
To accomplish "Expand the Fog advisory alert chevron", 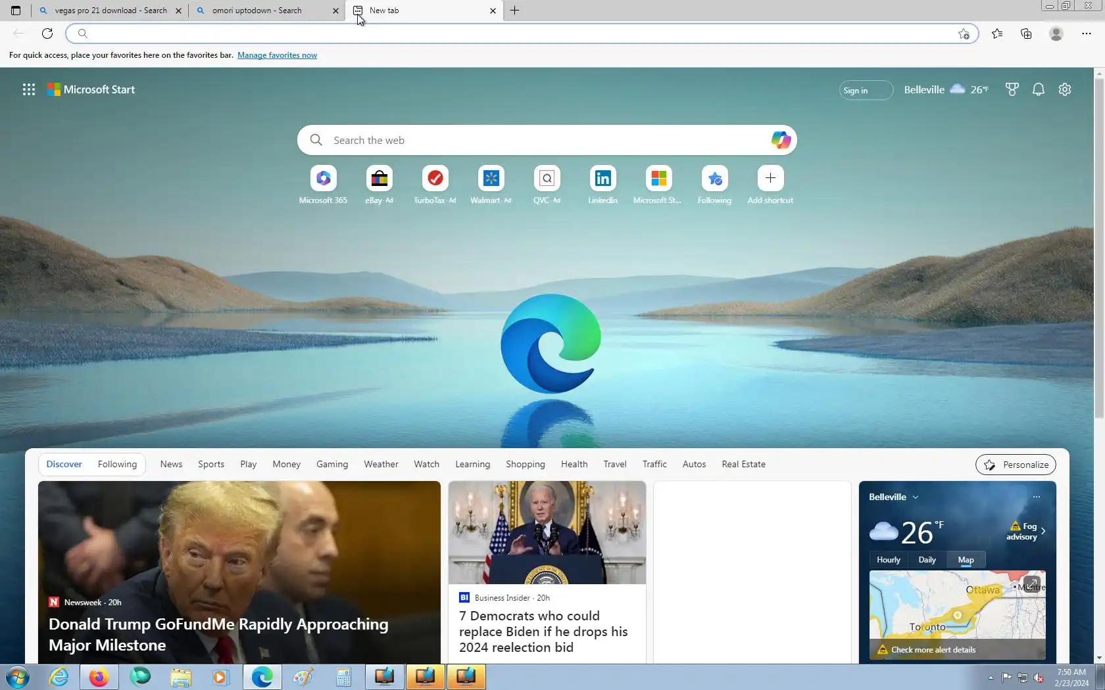I will click(1043, 531).
